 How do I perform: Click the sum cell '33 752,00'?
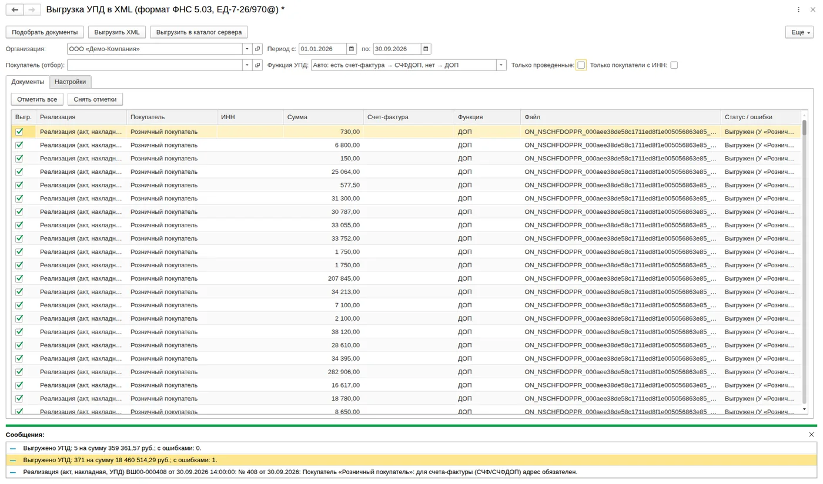(x=323, y=238)
